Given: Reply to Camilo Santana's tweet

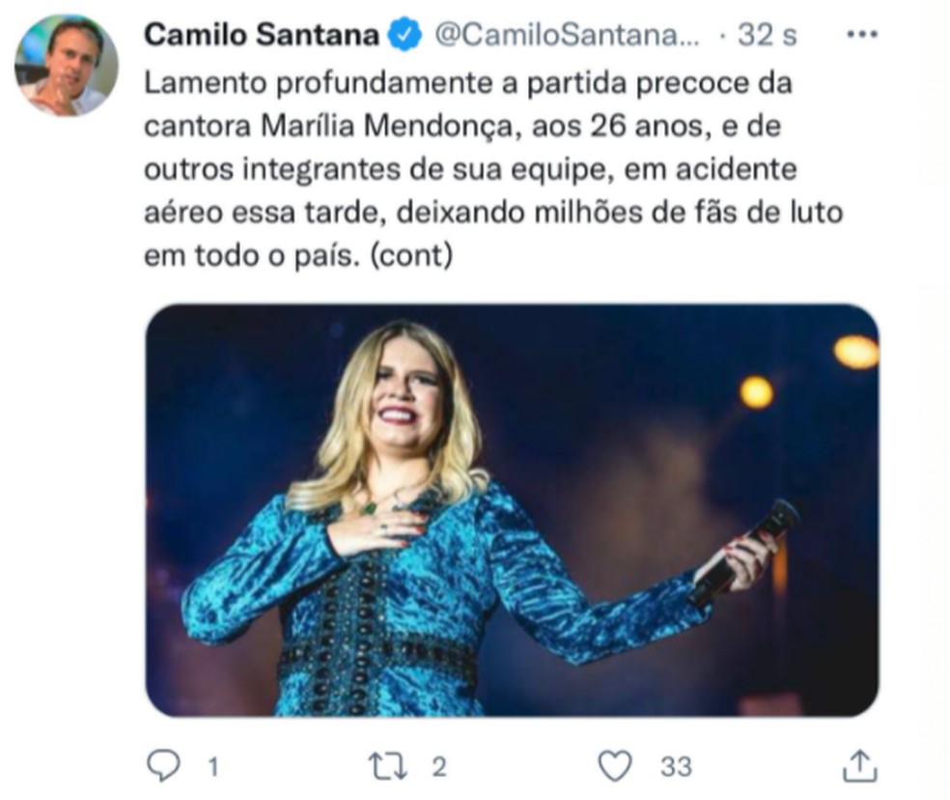Looking at the screenshot, I should coord(165,764).
